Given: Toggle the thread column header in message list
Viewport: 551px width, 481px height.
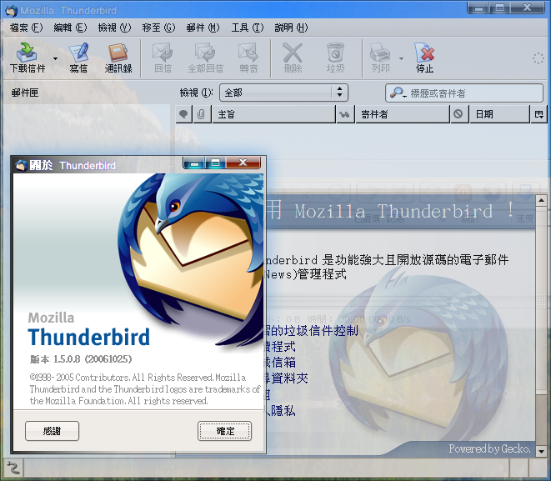Looking at the screenshot, I should click(x=183, y=114).
